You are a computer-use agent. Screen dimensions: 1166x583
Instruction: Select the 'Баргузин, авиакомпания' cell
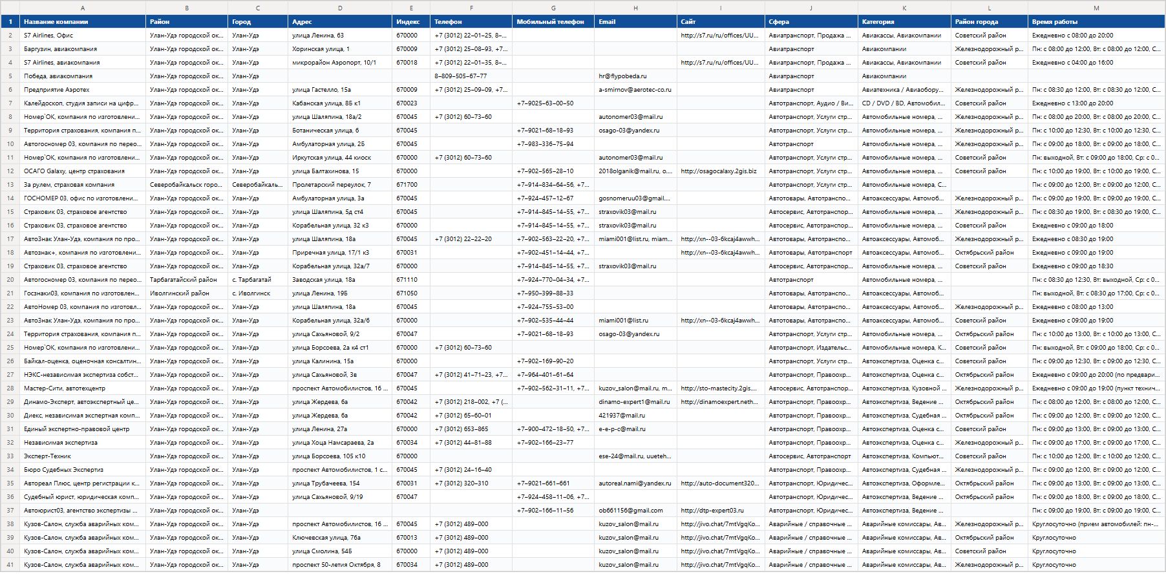pos(83,49)
